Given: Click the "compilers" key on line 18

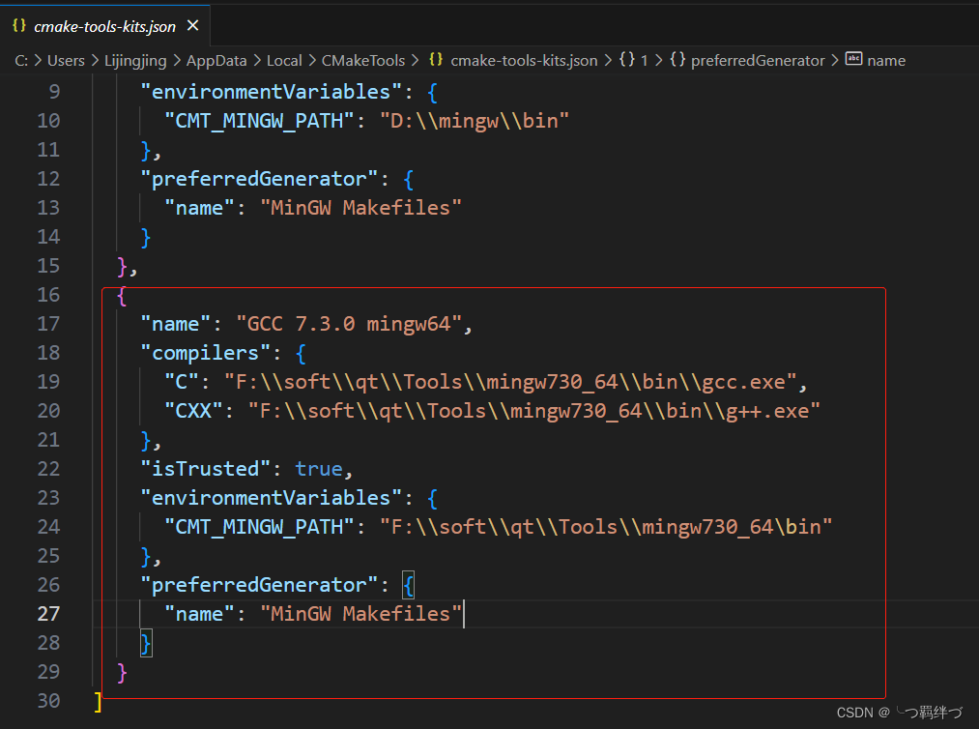Looking at the screenshot, I should [x=205, y=353].
